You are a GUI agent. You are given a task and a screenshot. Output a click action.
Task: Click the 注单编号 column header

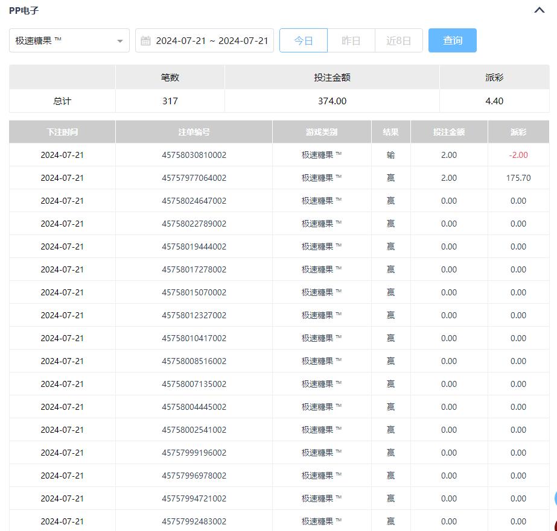coord(194,132)
